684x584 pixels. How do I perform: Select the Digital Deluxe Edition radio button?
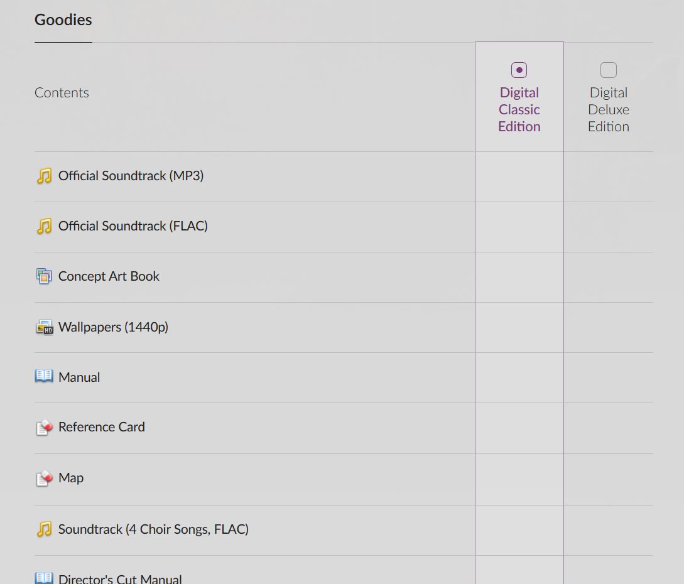coord(609,70)
